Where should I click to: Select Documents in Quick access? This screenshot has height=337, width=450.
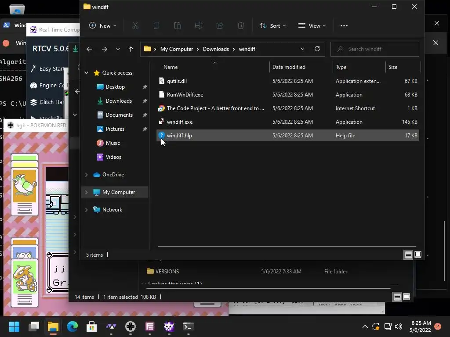click(x=119, y=115)
